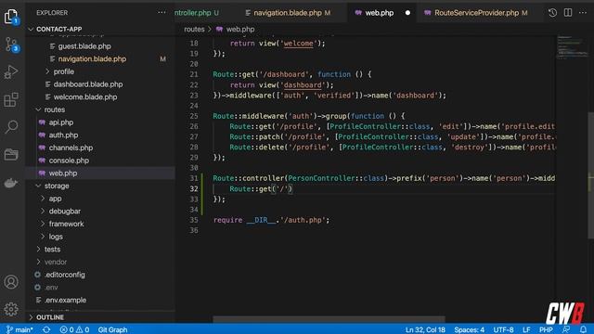The height and width of the screenshot is (334, 594).
Task: Change end of line sequence LF
Action: point(526,329)
